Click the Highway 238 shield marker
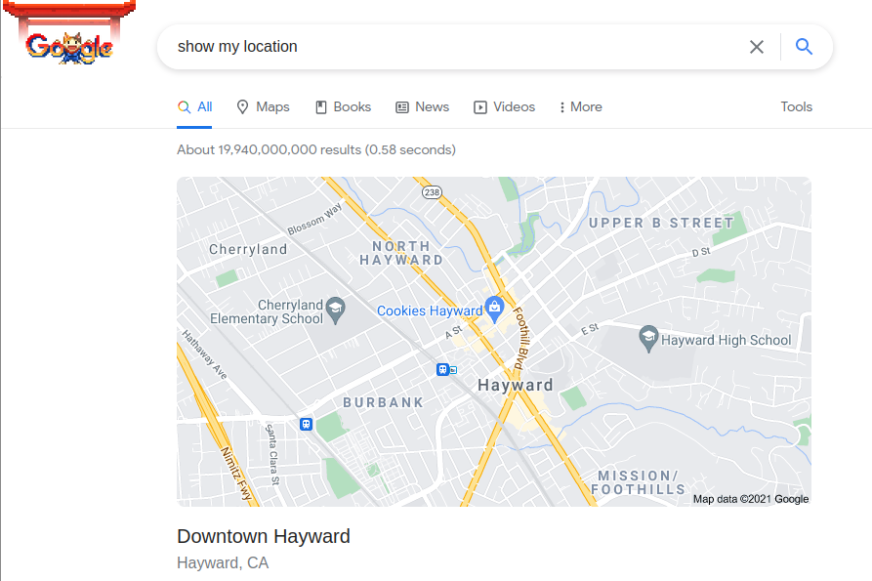Screen dimensions: 872x581 431,192
